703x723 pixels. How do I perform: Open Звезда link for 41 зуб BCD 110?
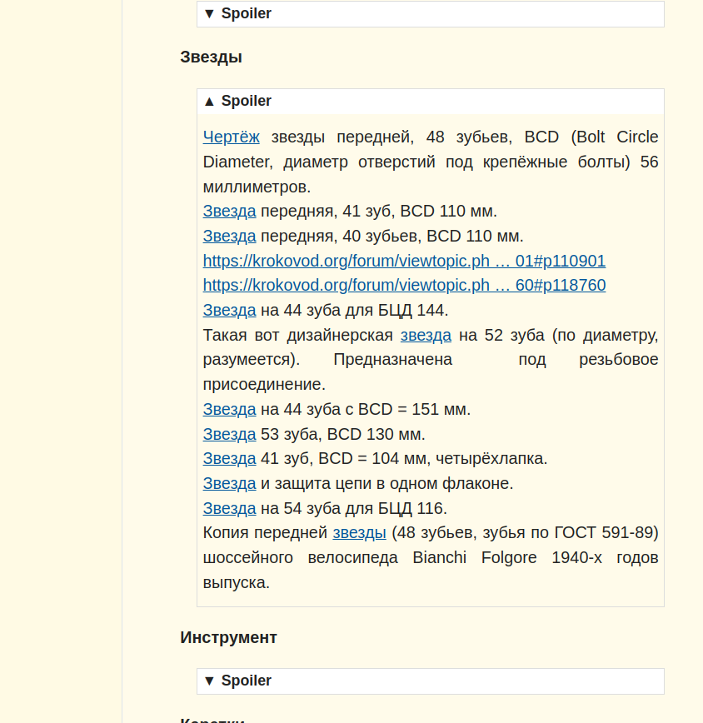229,211
